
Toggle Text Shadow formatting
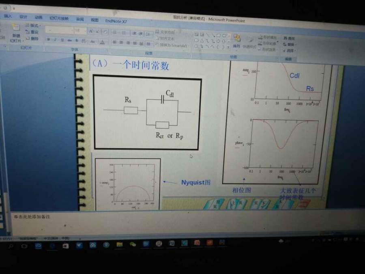click(76, 41)
